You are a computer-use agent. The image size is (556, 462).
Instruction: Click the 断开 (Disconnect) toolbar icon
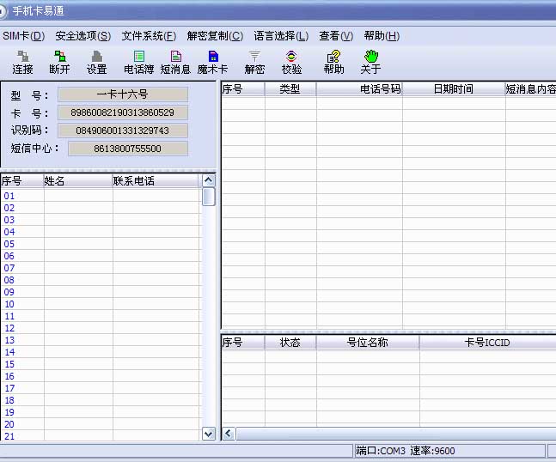coord(59,63)
